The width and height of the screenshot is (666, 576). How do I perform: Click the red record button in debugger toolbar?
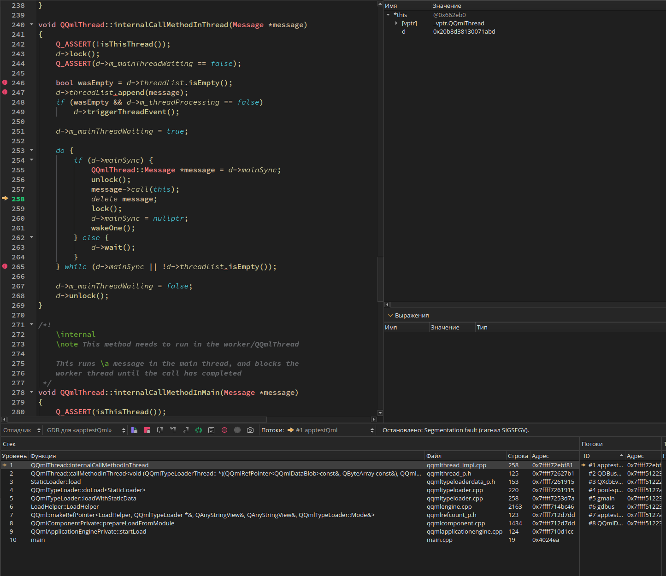[x=224, y=430]
